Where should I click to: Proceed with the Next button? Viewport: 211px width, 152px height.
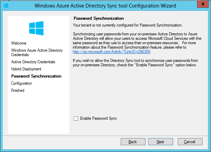coord(160,142)
